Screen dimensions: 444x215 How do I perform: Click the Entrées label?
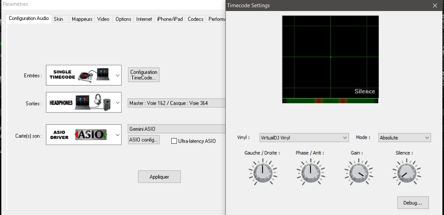click(x=33, y=75)
